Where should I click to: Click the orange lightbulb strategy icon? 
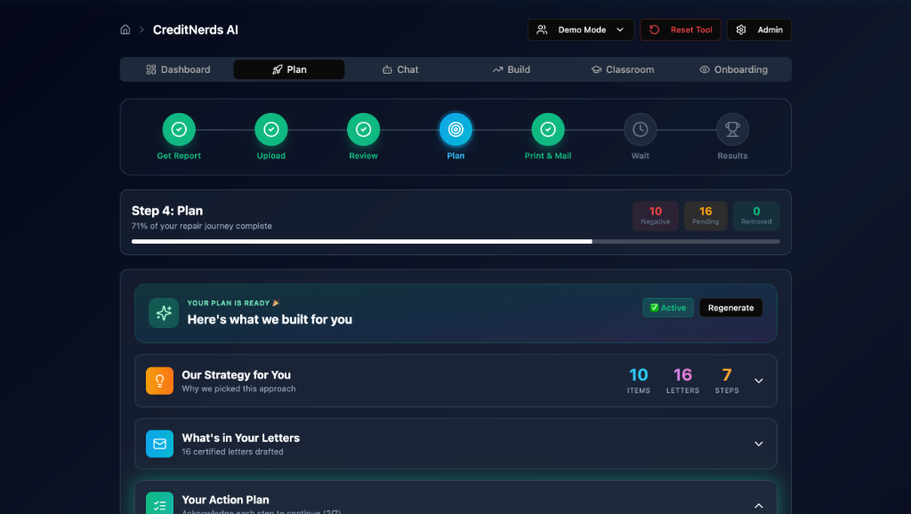click(x=160, y=381)
